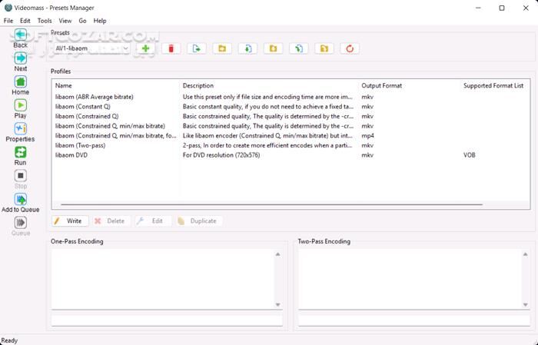Click the Add to Queue icon
The width and height of the screenshot is (538, 345).
click(21, 200)
